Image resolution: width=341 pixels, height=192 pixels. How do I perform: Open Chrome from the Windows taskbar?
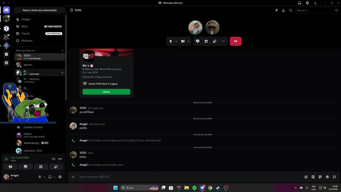210,188
